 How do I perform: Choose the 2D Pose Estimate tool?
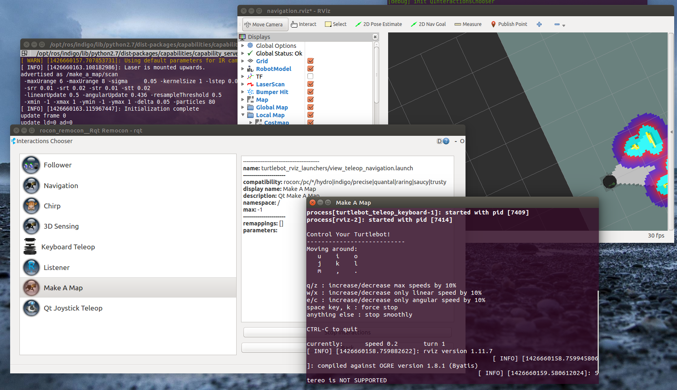pyautogui.click(x=378, y=24)
